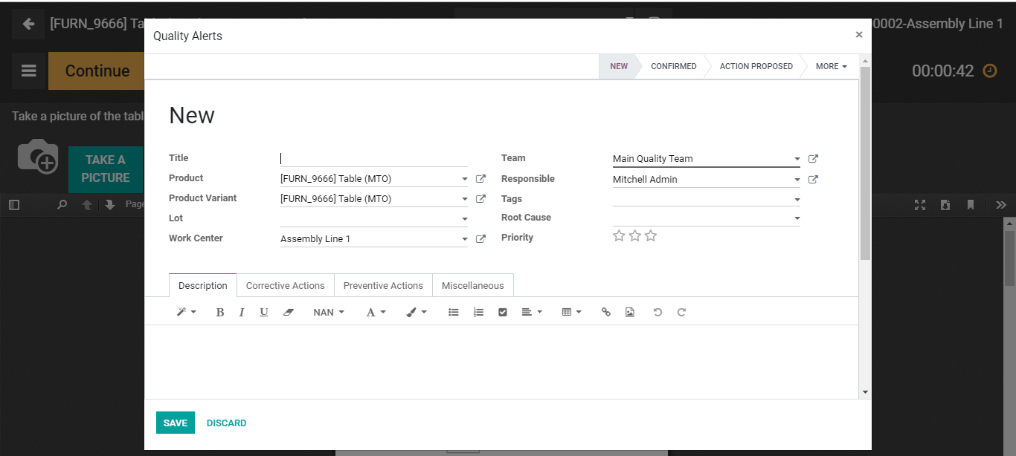Expand the Team dropdown

(797, 160)
